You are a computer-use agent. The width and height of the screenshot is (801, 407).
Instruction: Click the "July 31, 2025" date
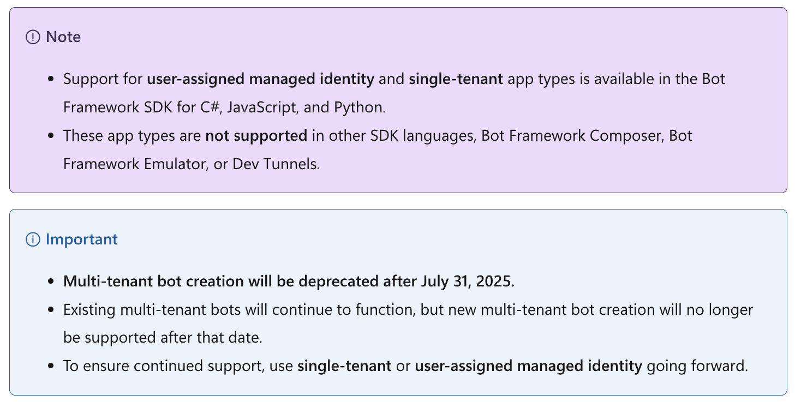click(467, 282)
